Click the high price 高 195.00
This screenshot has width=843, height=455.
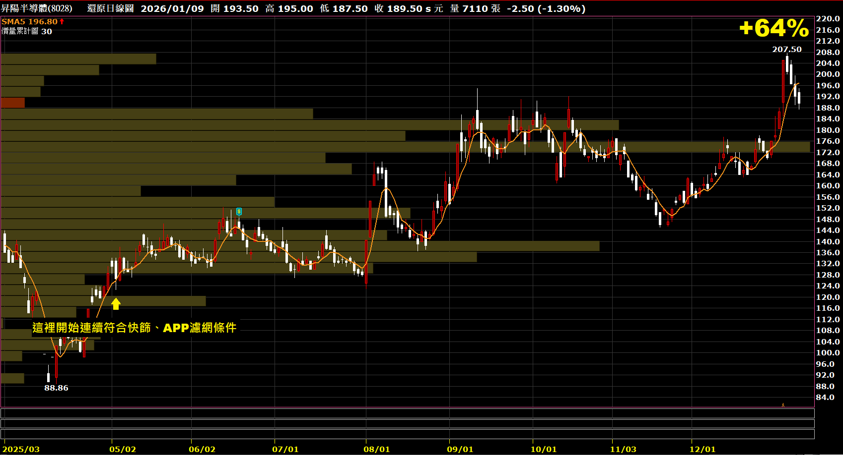click(289, 8)
